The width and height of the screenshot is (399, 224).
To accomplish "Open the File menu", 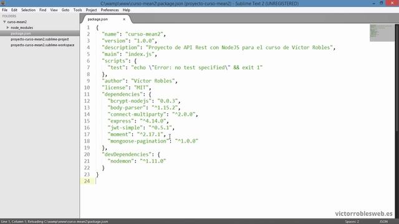I will (4, 10).
